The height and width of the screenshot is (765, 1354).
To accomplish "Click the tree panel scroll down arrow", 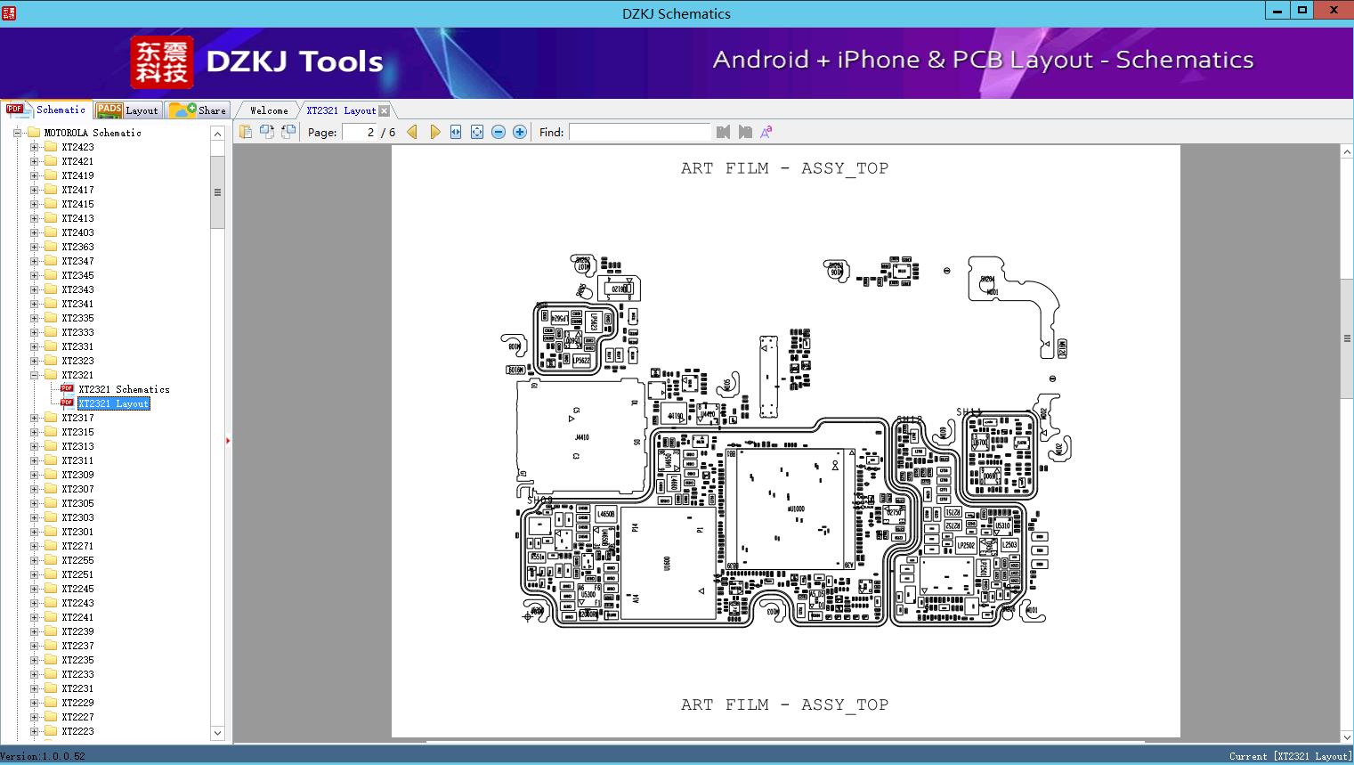I will (x=217, y=733).
